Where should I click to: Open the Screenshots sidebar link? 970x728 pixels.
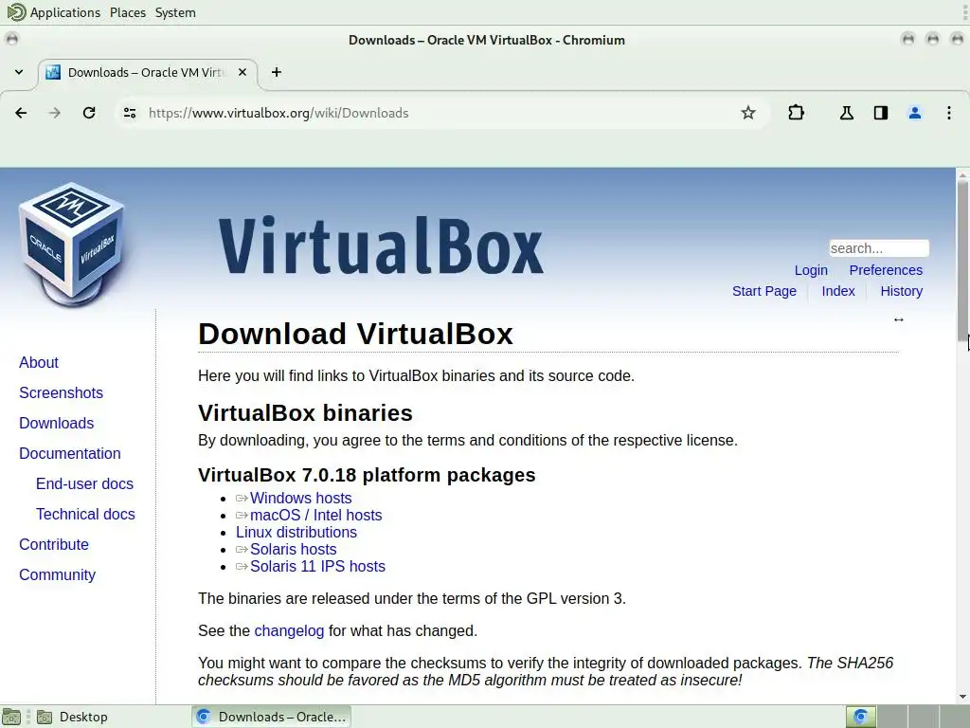tap(61, 392)
